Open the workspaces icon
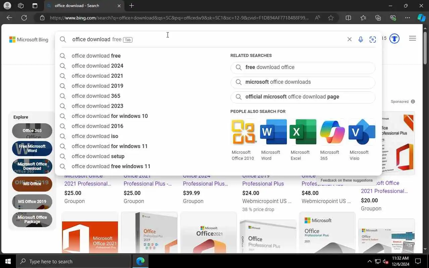Image resolution: width=429 pixels, height=268 pixels. 21,6
